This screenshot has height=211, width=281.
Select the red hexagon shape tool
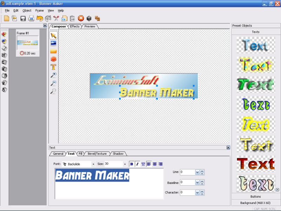53,59
